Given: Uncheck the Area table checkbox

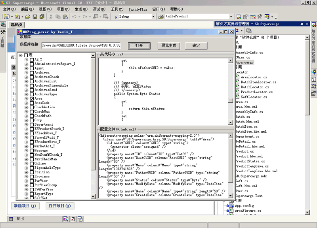Looking at the screenshot, I should pyautogui.click(x=32, y=98).
